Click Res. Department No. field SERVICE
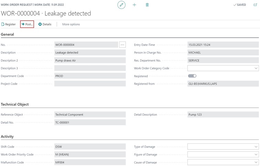Viewport: 260px width, 166px height. pos(223,60)
